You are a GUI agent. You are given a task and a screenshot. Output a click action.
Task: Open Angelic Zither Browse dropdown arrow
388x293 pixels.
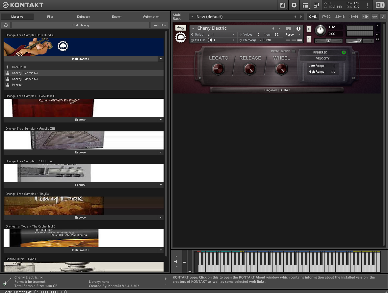click(161, 152)
